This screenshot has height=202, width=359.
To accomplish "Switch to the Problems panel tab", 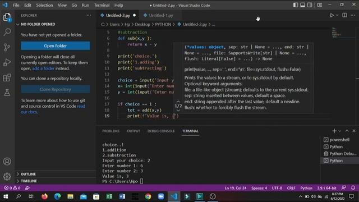I will pos(111,131).
